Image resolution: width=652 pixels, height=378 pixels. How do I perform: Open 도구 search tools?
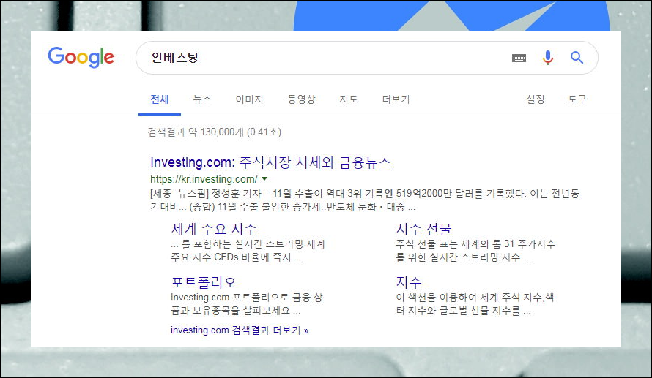coord(577,99)
